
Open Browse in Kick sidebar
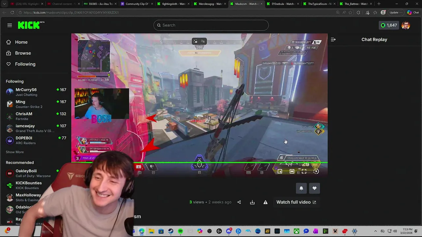click(x=23, y=53)
